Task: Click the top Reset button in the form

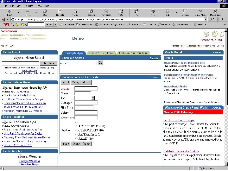Action: 86,82
